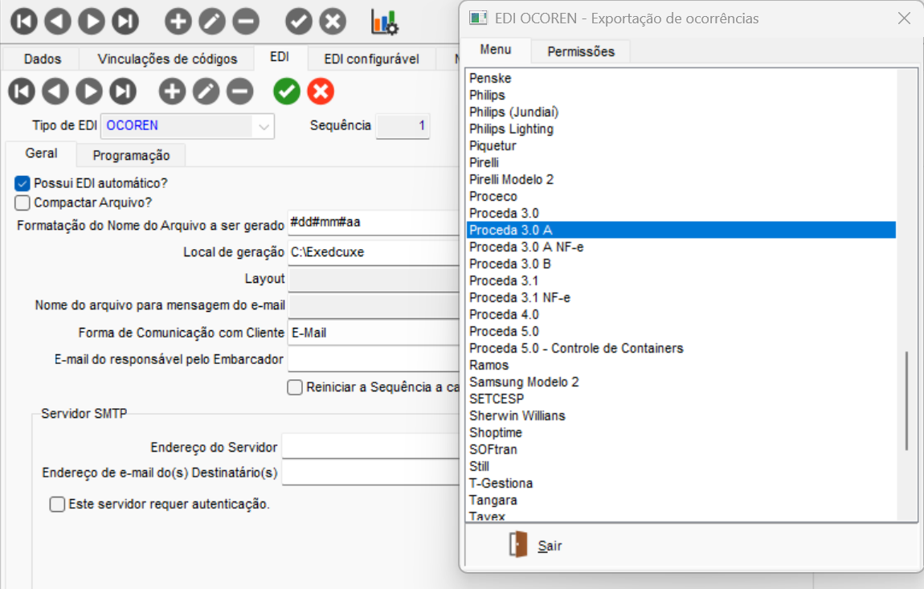Enable Este servidor requer autenticação
The image size is (924, 589).
point(57,504)
